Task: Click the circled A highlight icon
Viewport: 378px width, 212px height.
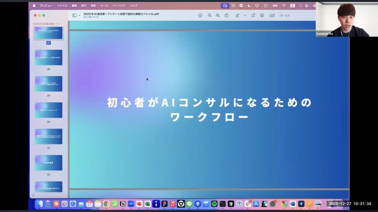Action: [x=262, y=15]
